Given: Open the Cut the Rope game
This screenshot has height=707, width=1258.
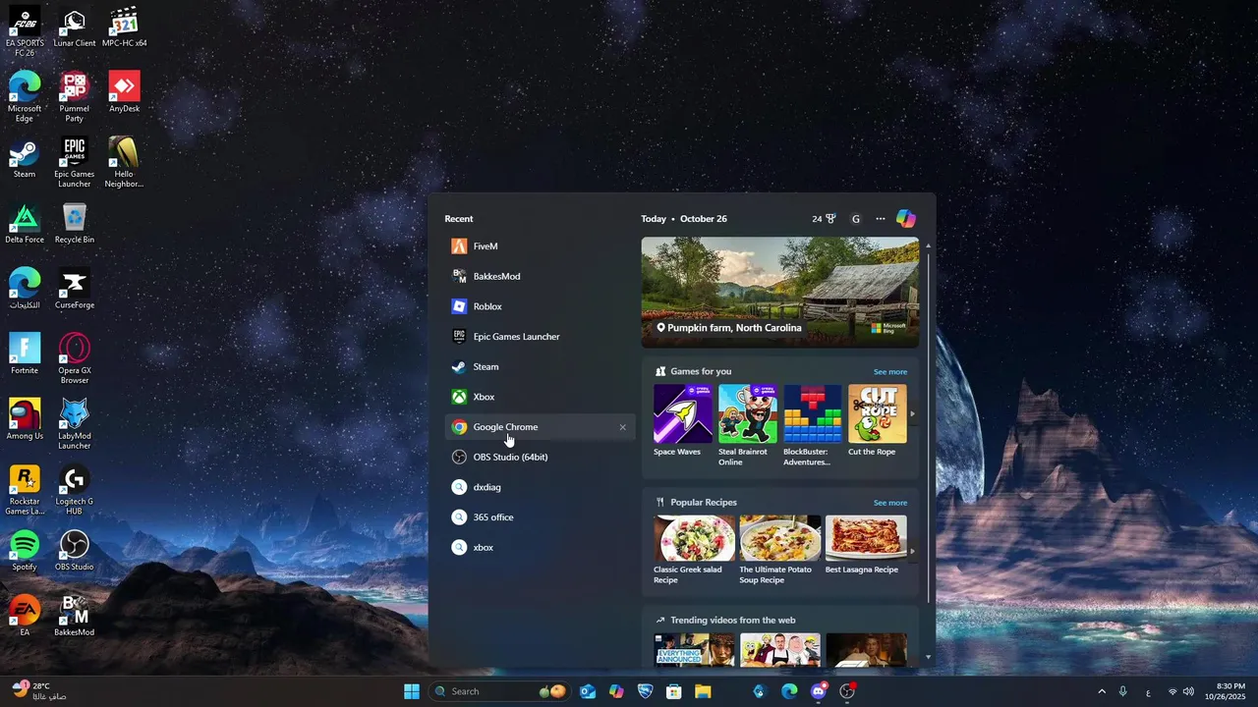Looking at the screenshot, I should [877, 420].
